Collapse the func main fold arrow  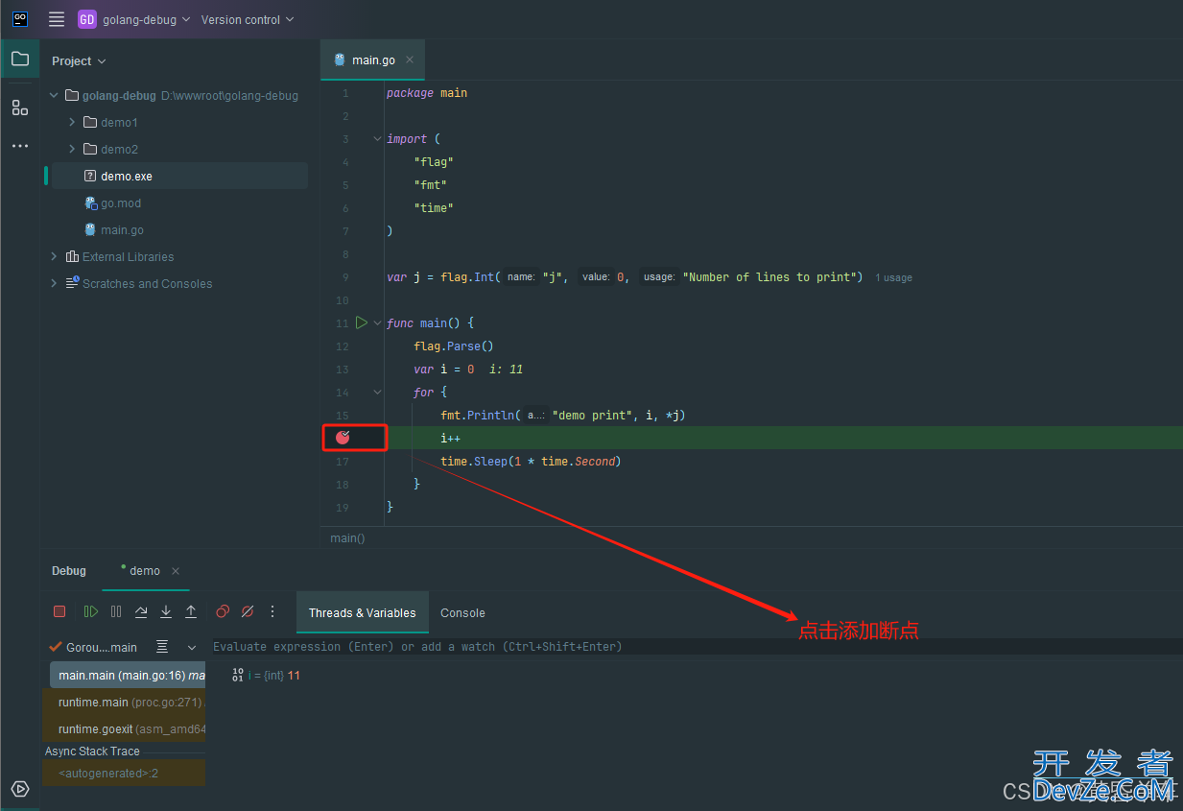(x=377, y=322)
